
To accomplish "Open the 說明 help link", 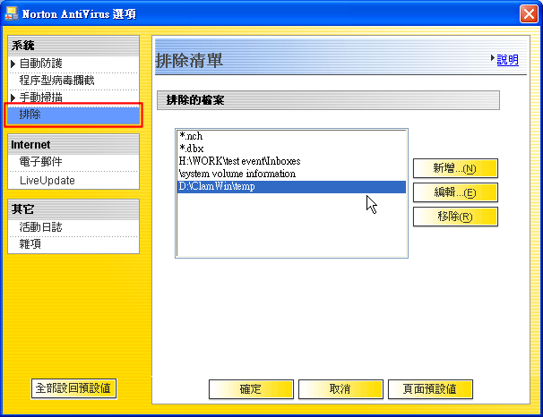I will pos(508,60).
